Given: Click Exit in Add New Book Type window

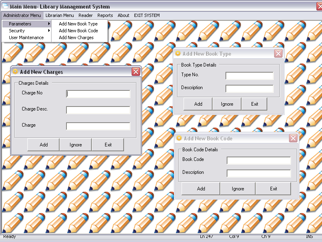Looking at the screenshot, I should point(254,104).
